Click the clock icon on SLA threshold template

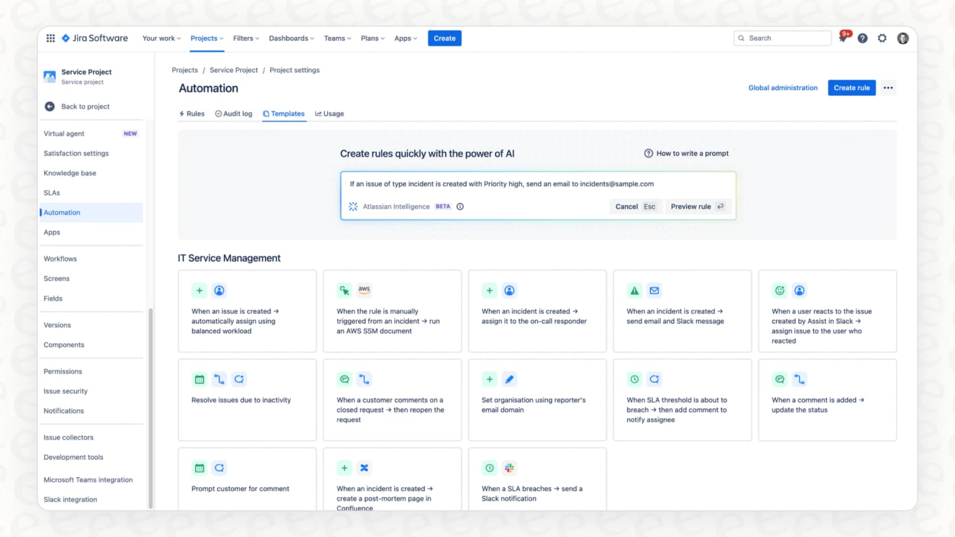[x=634, y=379]
